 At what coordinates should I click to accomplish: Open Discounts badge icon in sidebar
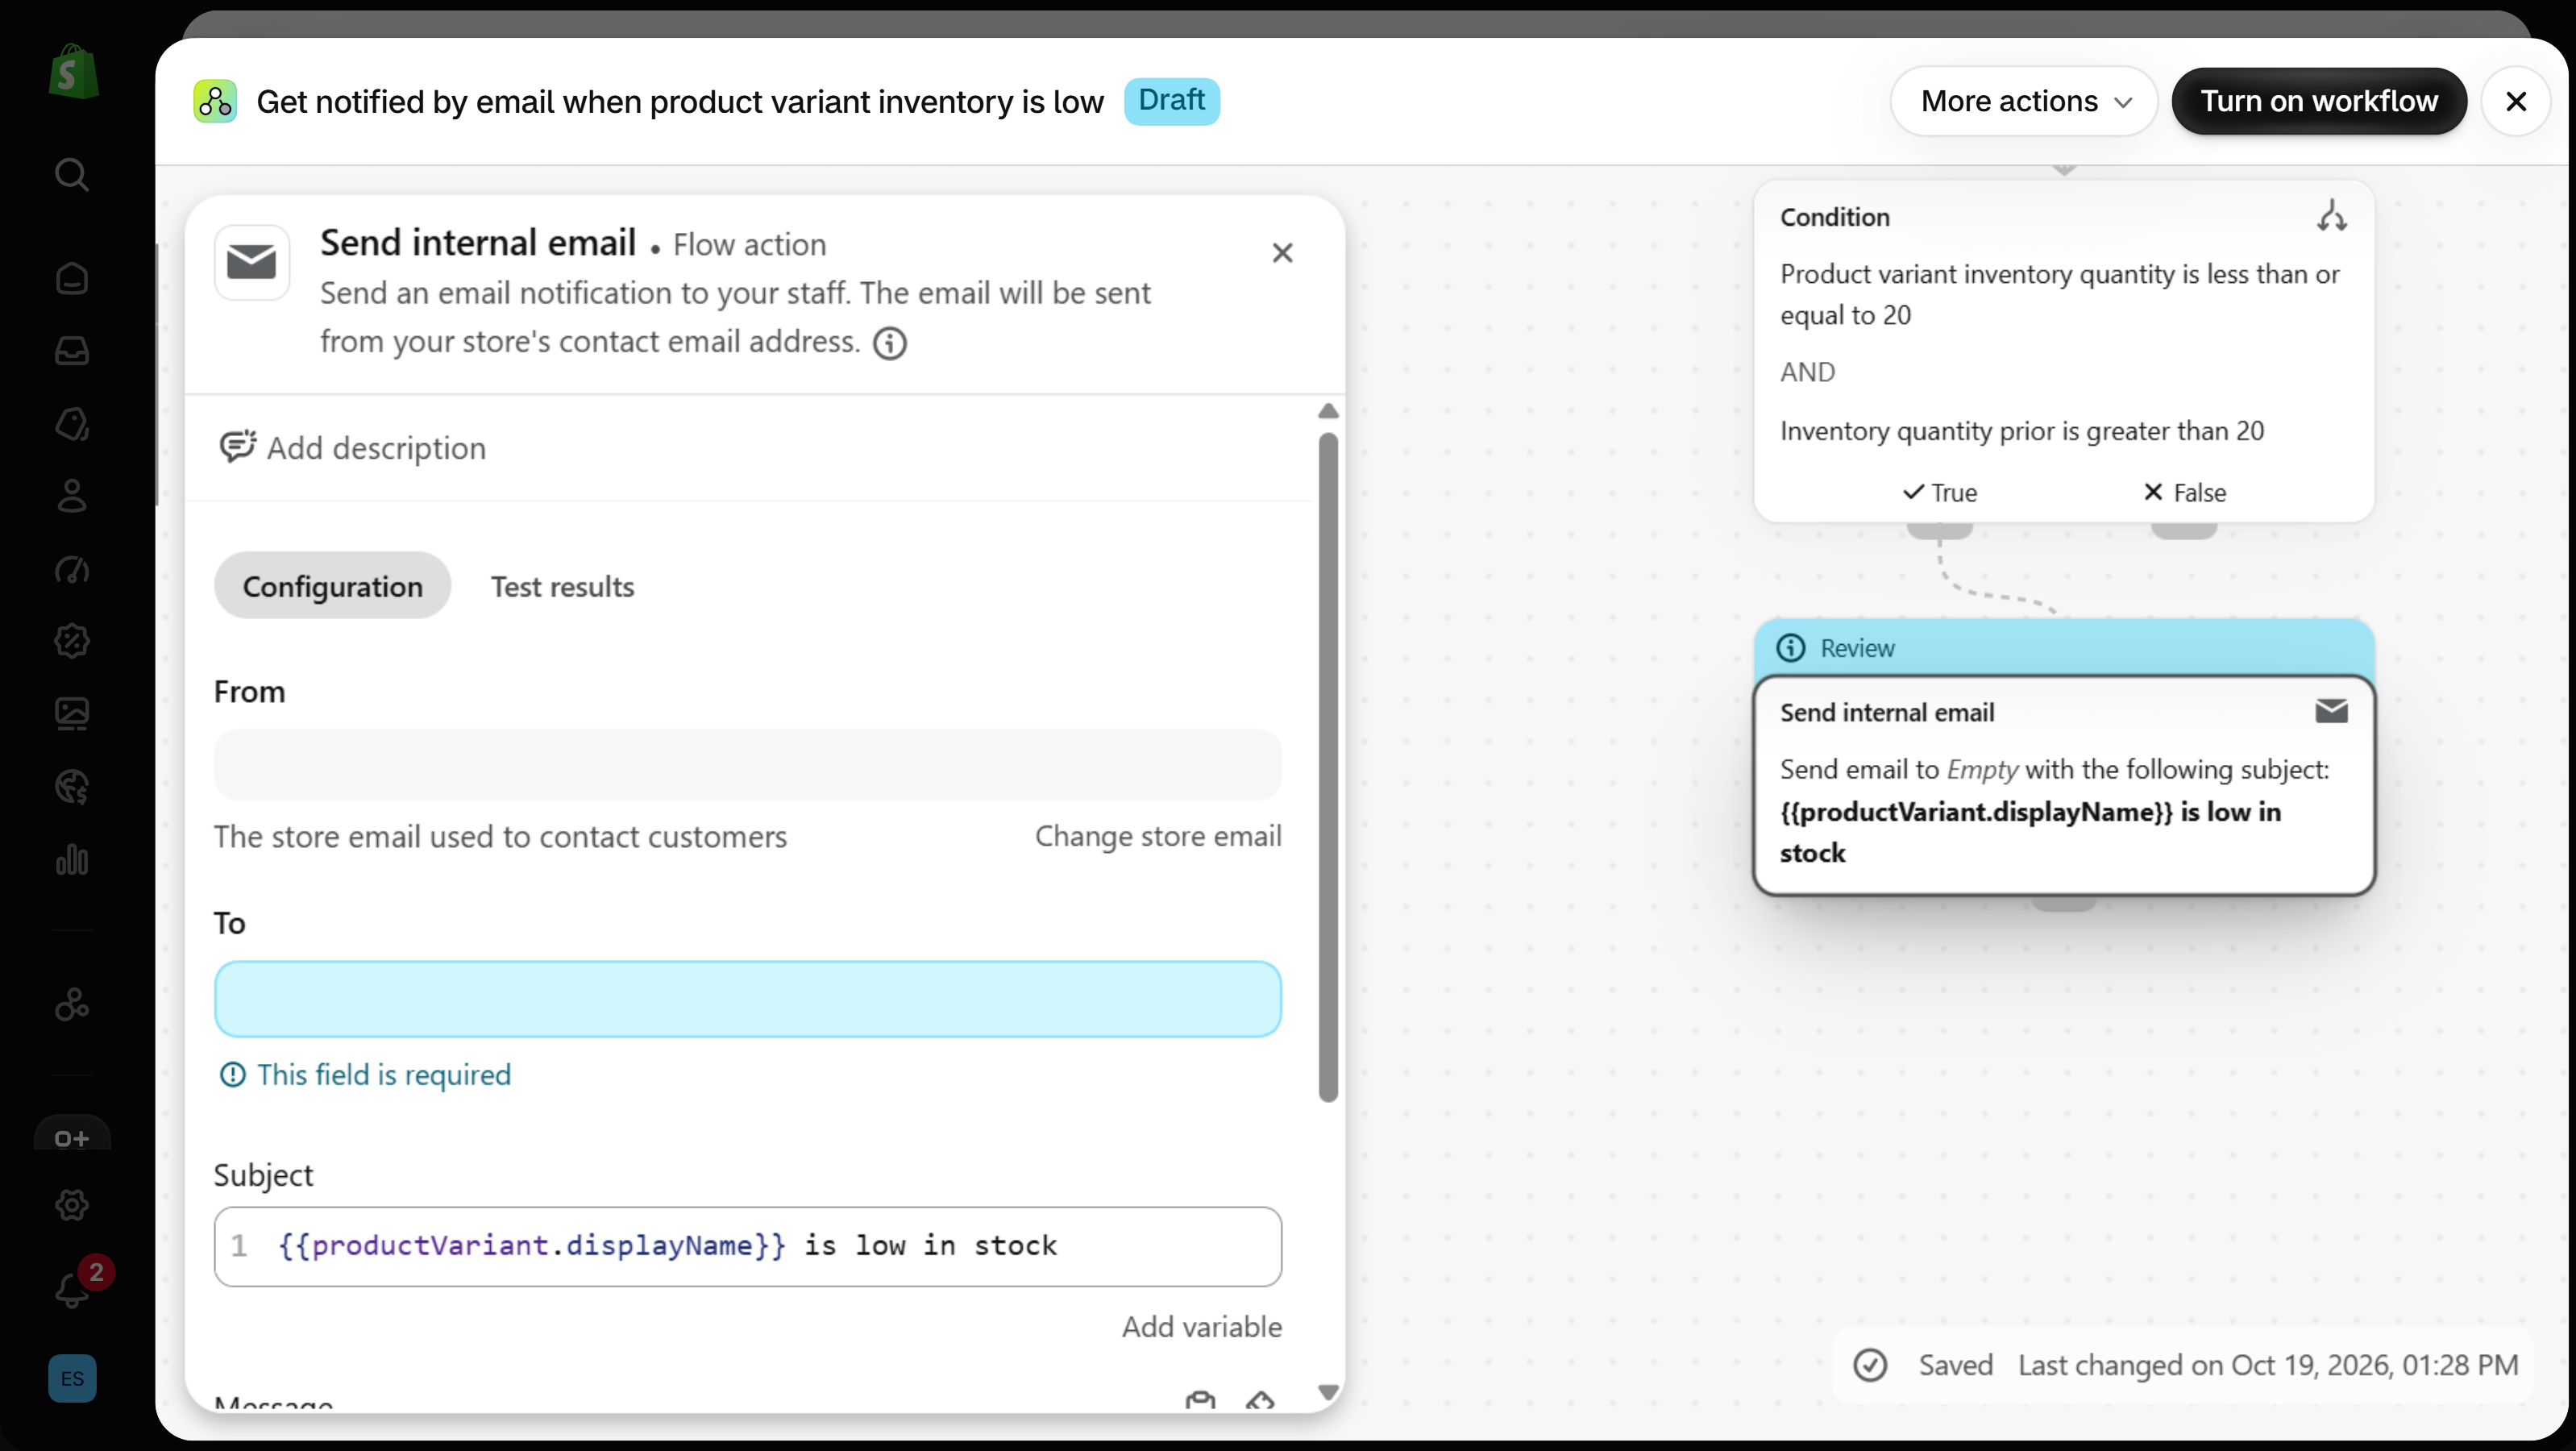coord(72,641)
